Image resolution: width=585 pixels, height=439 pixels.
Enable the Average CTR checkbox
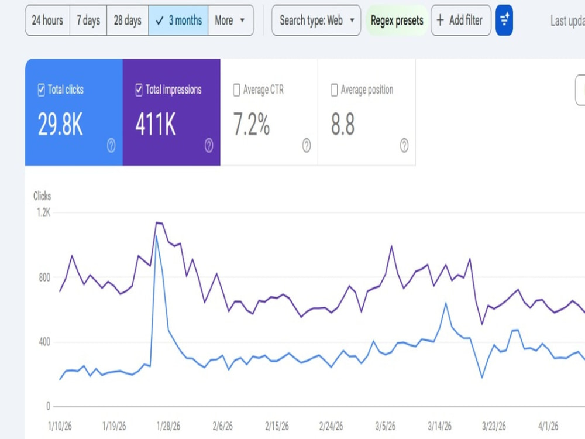(x=236, y=90)
